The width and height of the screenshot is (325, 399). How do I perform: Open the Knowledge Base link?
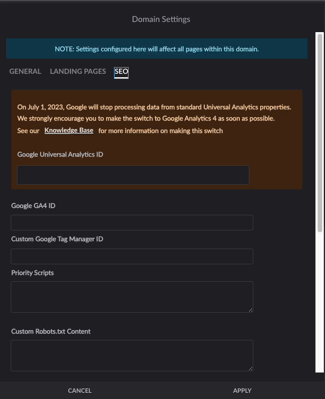pos(69,130)
